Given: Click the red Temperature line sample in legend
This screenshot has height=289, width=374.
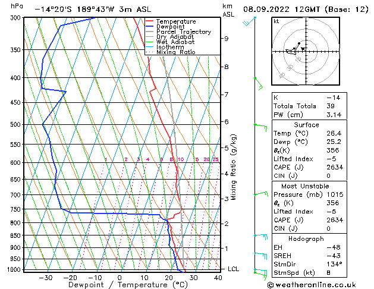Looking at the screenshot, I should (x=150, y=21).
